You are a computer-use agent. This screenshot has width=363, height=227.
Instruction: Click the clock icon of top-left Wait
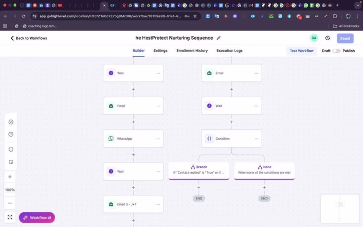[x=111, y=73]
